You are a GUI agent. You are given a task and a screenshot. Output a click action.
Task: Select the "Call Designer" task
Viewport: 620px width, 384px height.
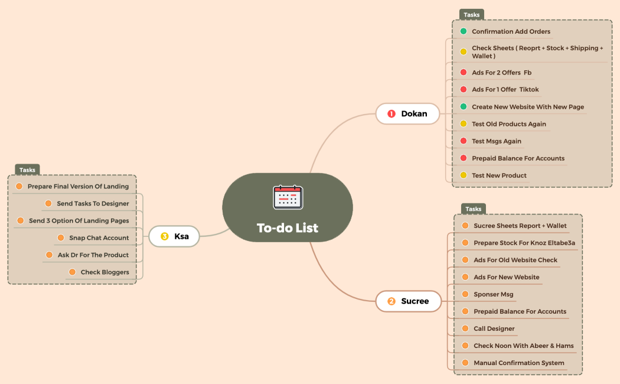(x=494, y=328)
